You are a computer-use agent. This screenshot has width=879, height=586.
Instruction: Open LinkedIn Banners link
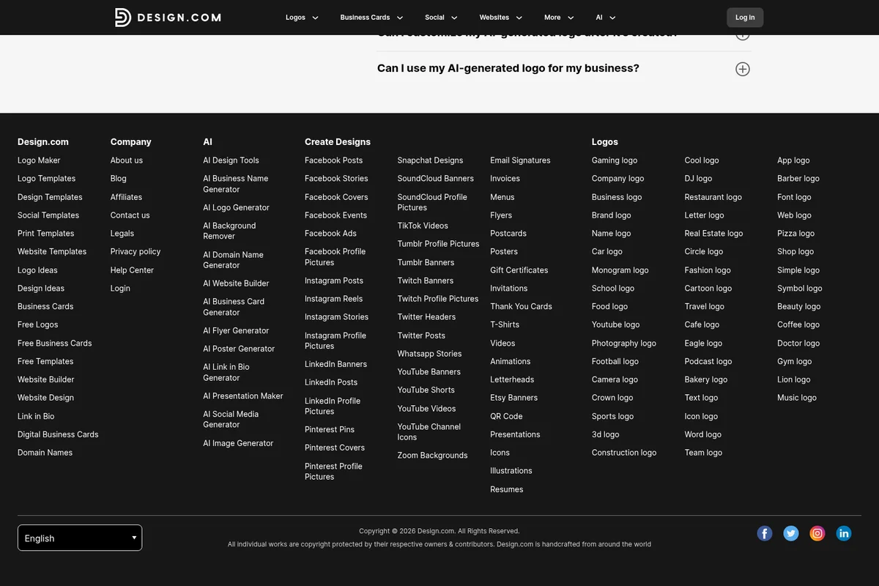[335, 364]
